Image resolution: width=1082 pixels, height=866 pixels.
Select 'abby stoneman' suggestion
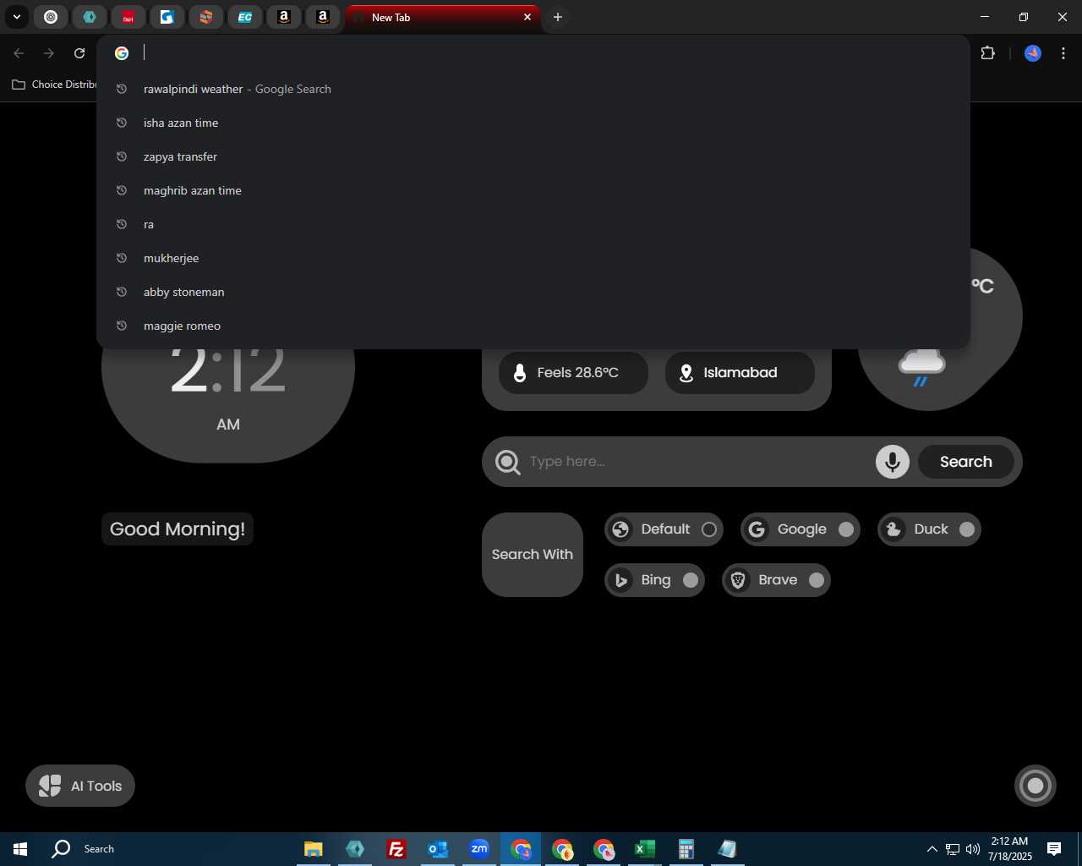[533, 292]
